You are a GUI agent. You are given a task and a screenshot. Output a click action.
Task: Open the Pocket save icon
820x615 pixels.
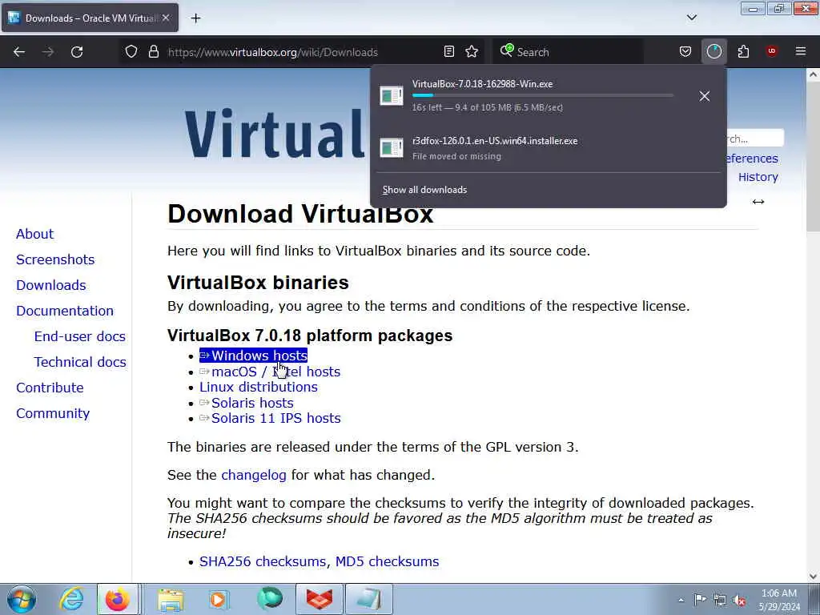685,52
